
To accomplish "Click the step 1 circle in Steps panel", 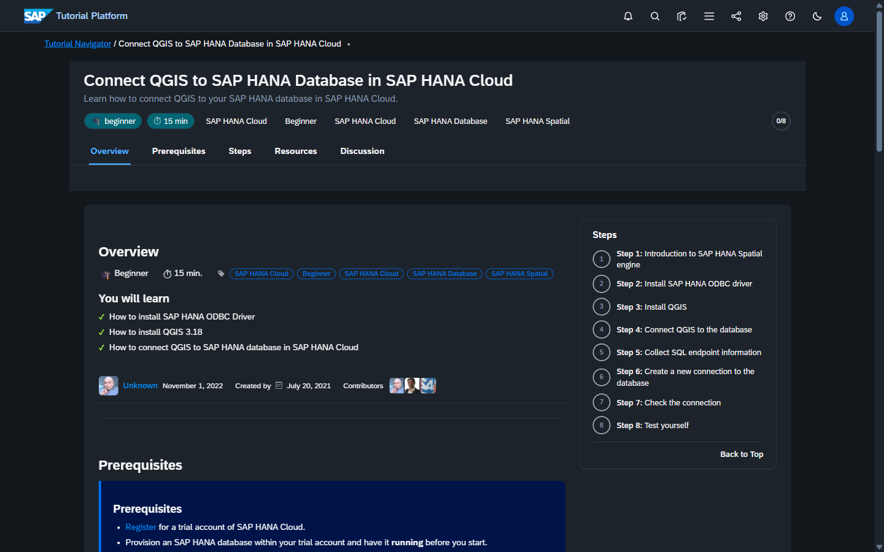I will tap(602, 259).
